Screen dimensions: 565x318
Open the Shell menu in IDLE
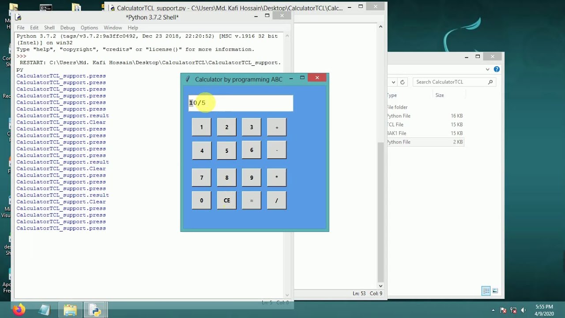coord(49,27)
